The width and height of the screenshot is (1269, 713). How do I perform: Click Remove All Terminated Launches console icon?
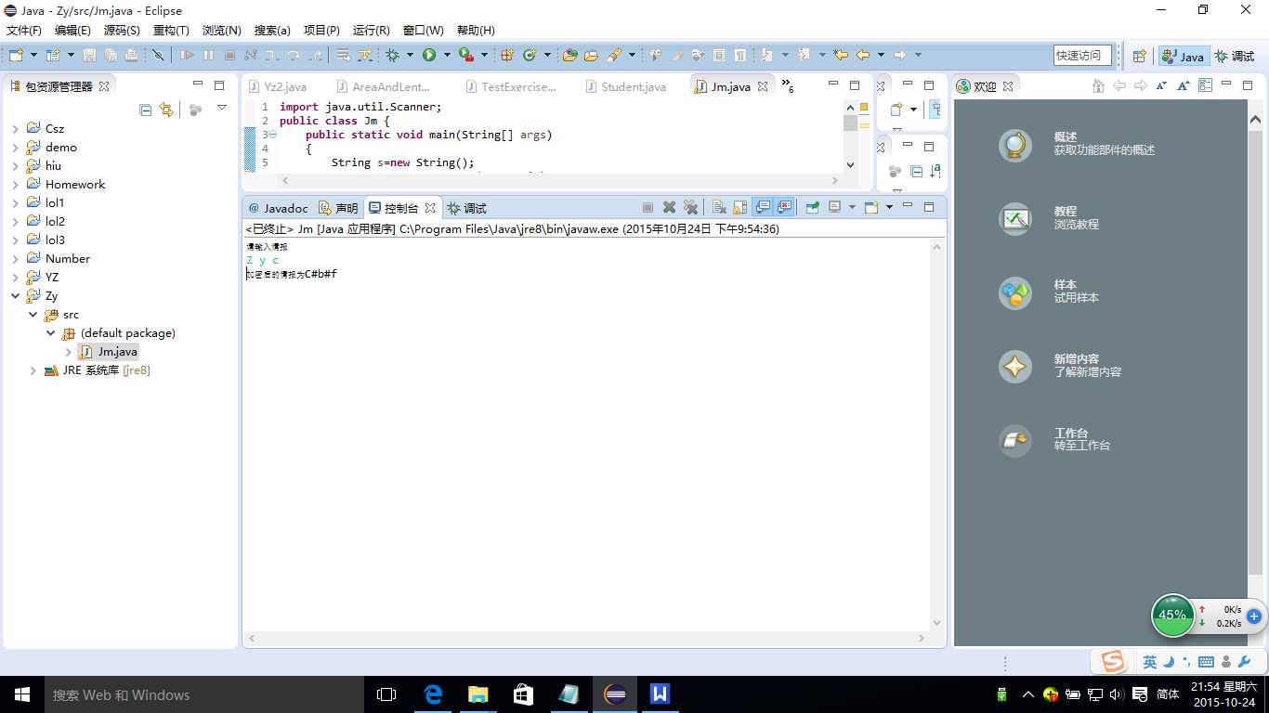tap(690, 208)
